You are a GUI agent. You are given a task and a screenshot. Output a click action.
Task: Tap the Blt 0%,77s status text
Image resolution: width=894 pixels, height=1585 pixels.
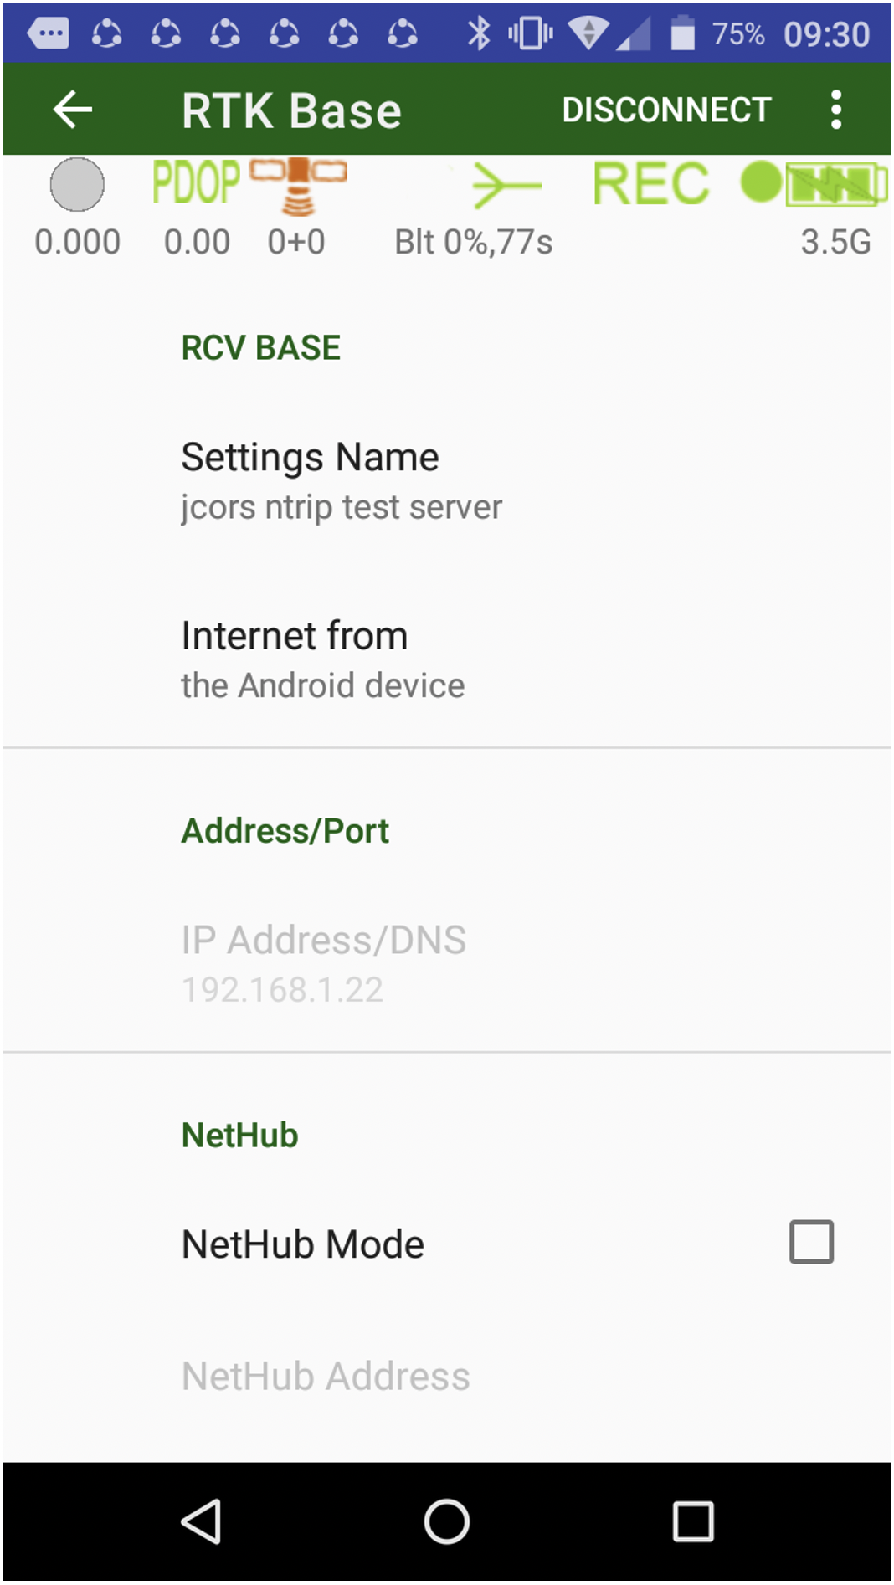coord(474,242)
